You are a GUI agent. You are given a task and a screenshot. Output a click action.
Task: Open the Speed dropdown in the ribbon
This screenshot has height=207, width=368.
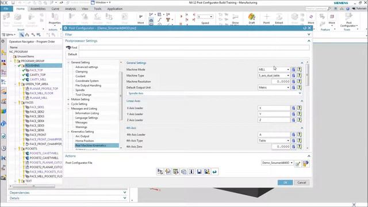click(x=211, y=17)
